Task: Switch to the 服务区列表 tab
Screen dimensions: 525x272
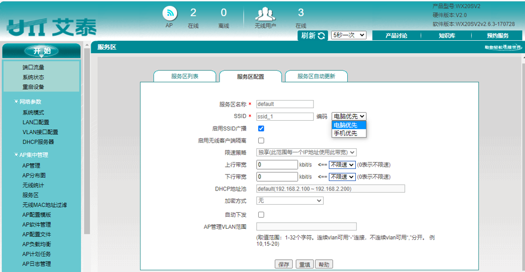Action: click(185, 76)
